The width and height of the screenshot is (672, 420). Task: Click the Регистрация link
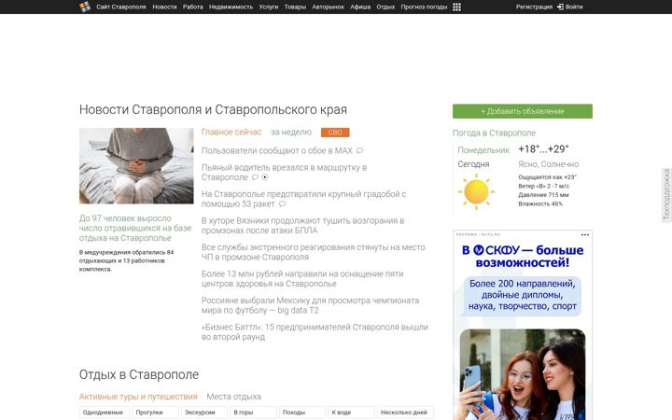tap(534, 7)
